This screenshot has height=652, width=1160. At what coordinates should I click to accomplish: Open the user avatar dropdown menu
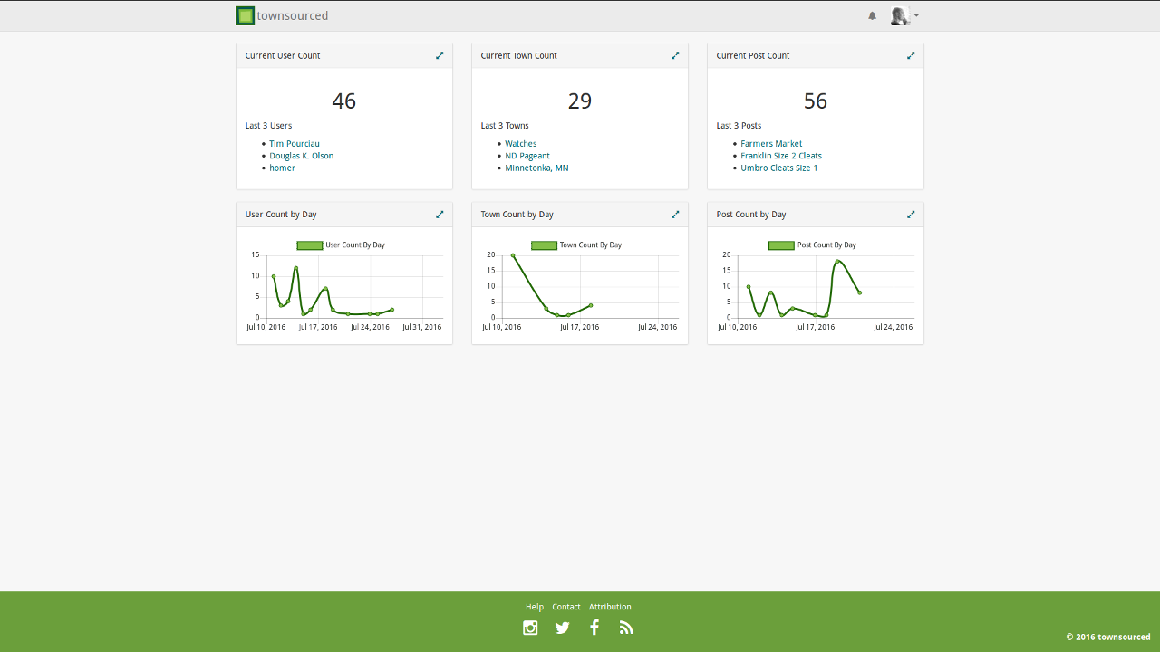pyautogui.click(x=904, y=15)
